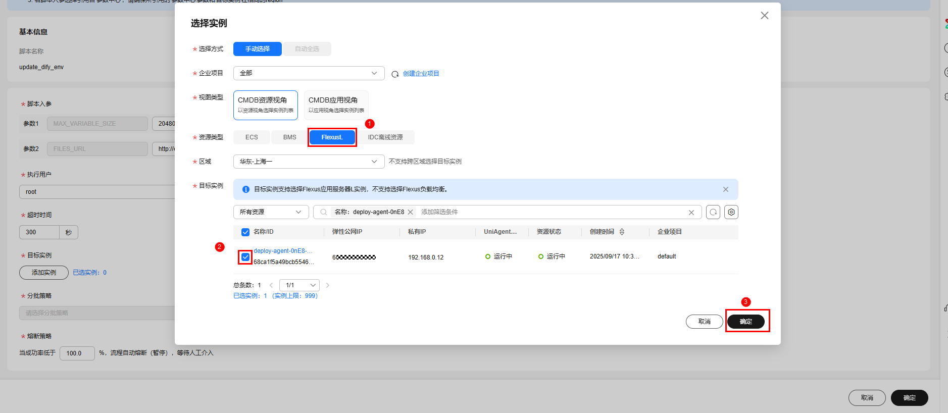The height and width of the screenshot is (413, 948).
Task: Open the 所有资源 filter dropdown
Action: (x=271, y=212)
